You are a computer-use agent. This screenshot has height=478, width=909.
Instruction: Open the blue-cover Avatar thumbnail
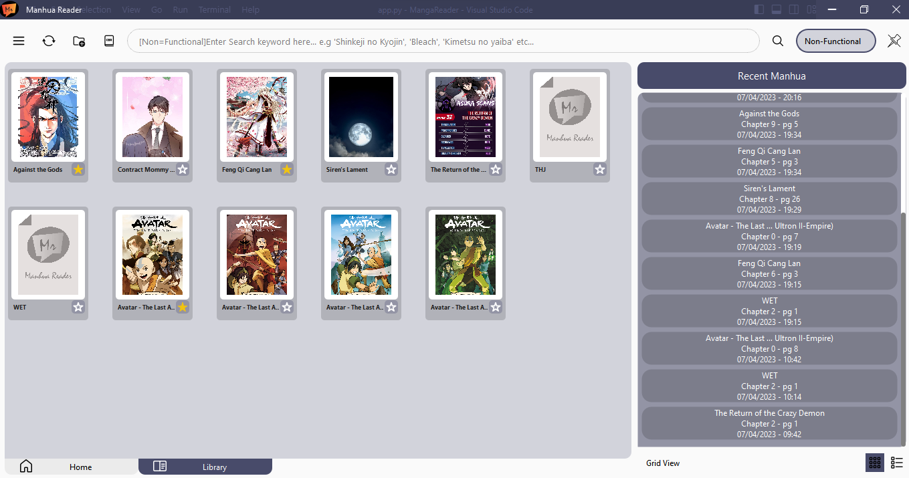tap(361, 255)
